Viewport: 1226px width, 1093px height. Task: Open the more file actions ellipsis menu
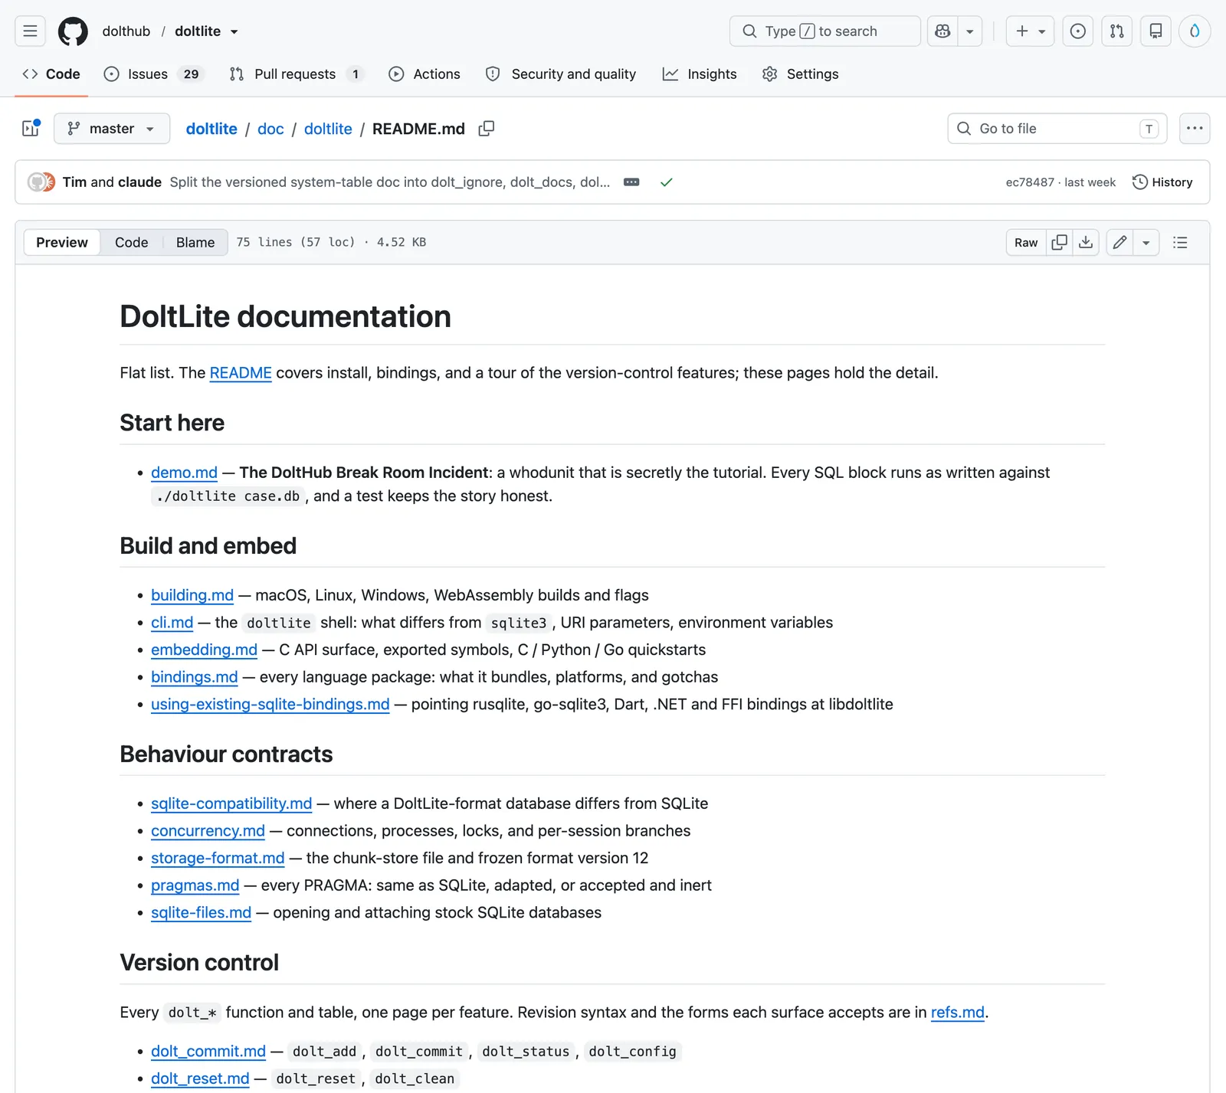(1195, 129)
